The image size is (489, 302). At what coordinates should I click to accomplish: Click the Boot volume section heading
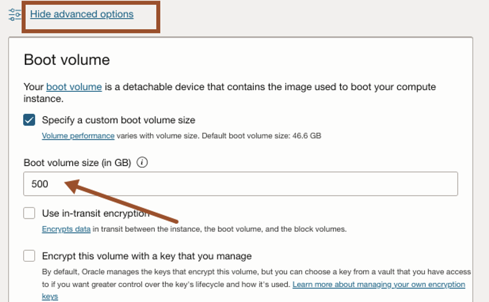tap(67, 59)
